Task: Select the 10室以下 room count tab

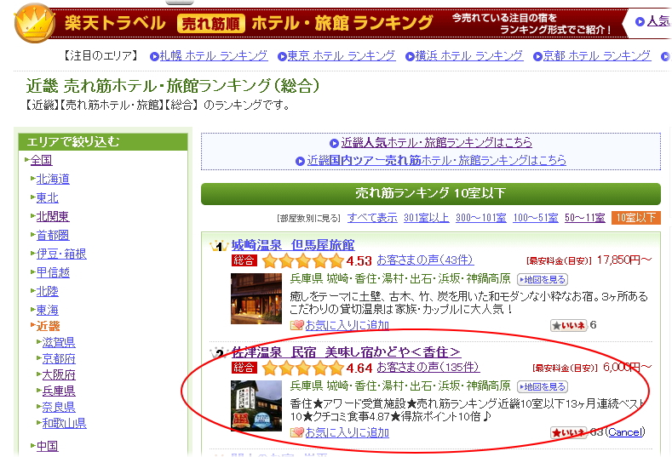Action: (635, 218)
